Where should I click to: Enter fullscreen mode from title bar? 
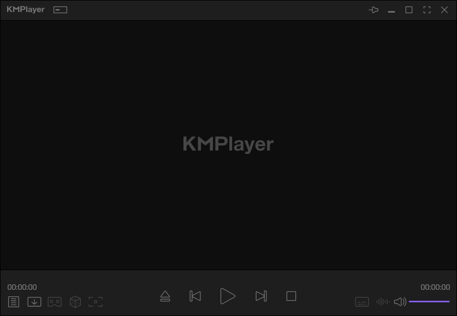[x=426, y=10]
